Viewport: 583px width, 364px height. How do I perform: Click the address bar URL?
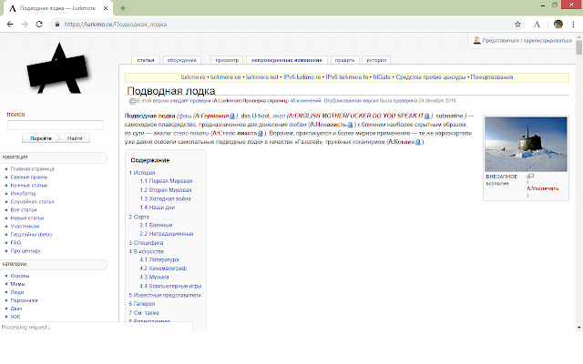click(116, 25)
